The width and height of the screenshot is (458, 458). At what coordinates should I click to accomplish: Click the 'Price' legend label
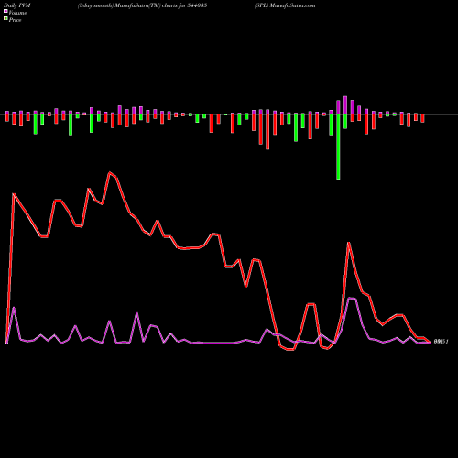coord(15,20)
